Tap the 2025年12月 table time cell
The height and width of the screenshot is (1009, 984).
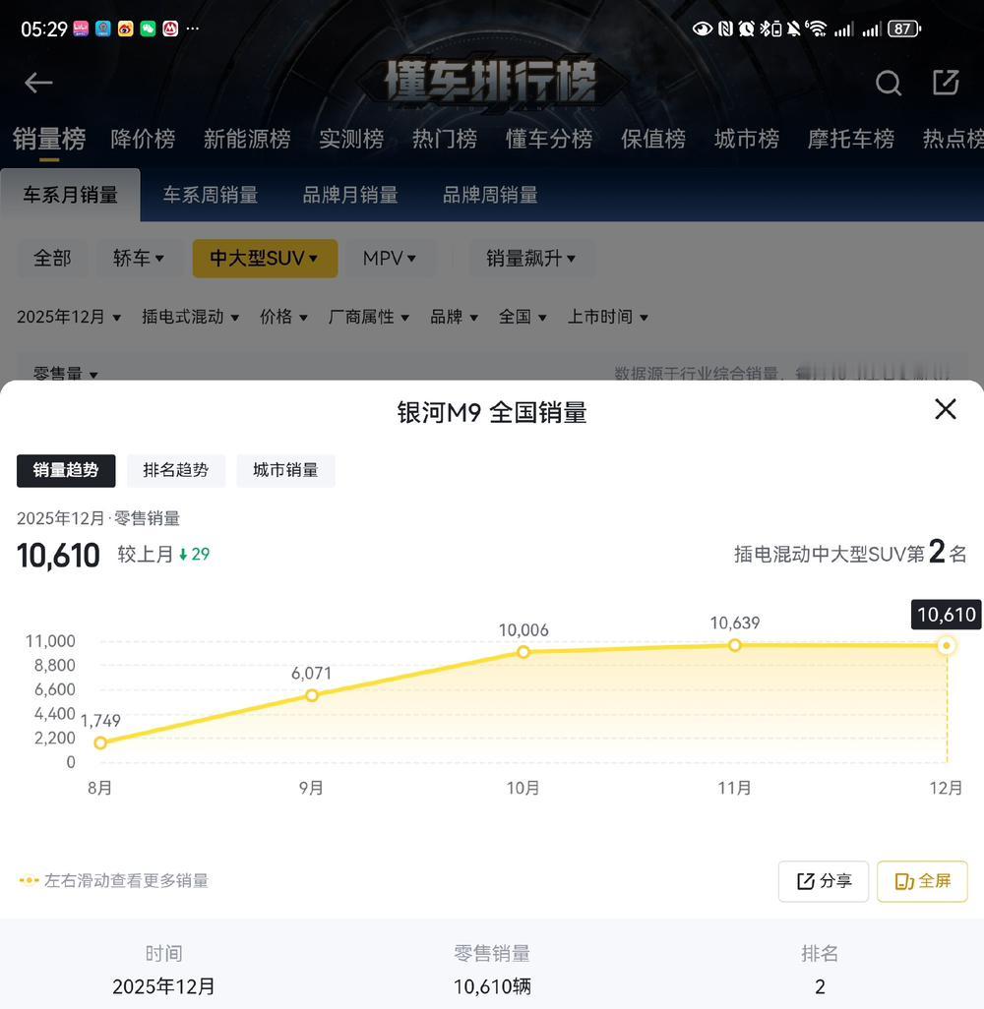[x=163, y=986]
